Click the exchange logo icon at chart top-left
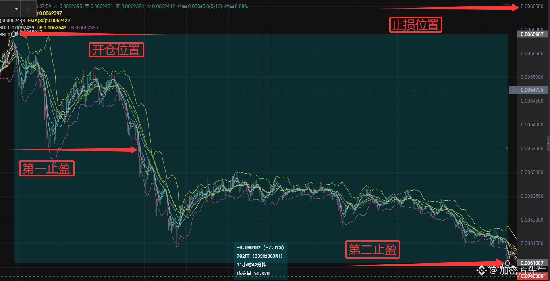 click(29, 9)
